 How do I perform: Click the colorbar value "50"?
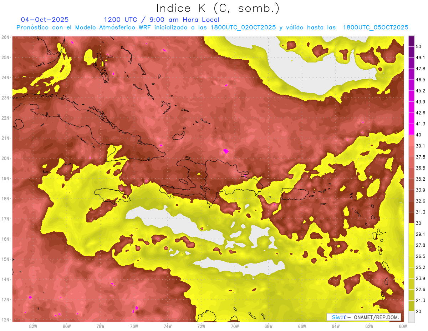[418, 47]
